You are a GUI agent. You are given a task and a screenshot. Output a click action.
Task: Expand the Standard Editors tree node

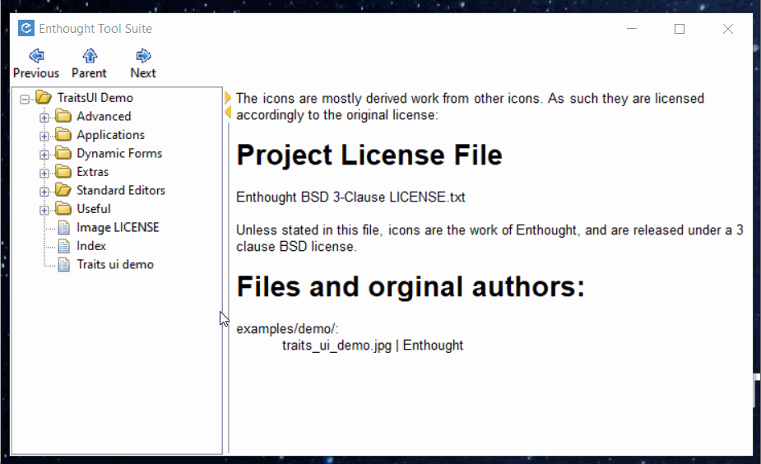44,191
